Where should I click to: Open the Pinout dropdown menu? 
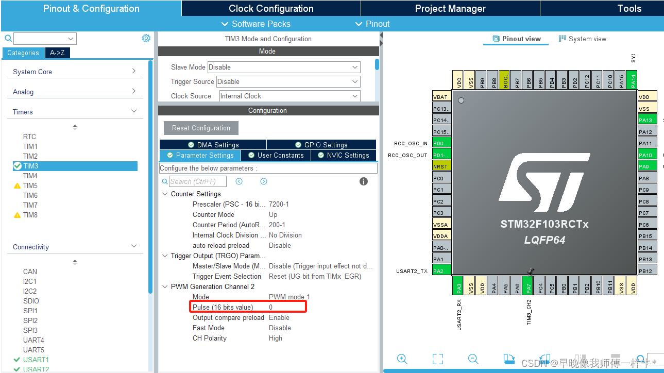pos(372,24)
